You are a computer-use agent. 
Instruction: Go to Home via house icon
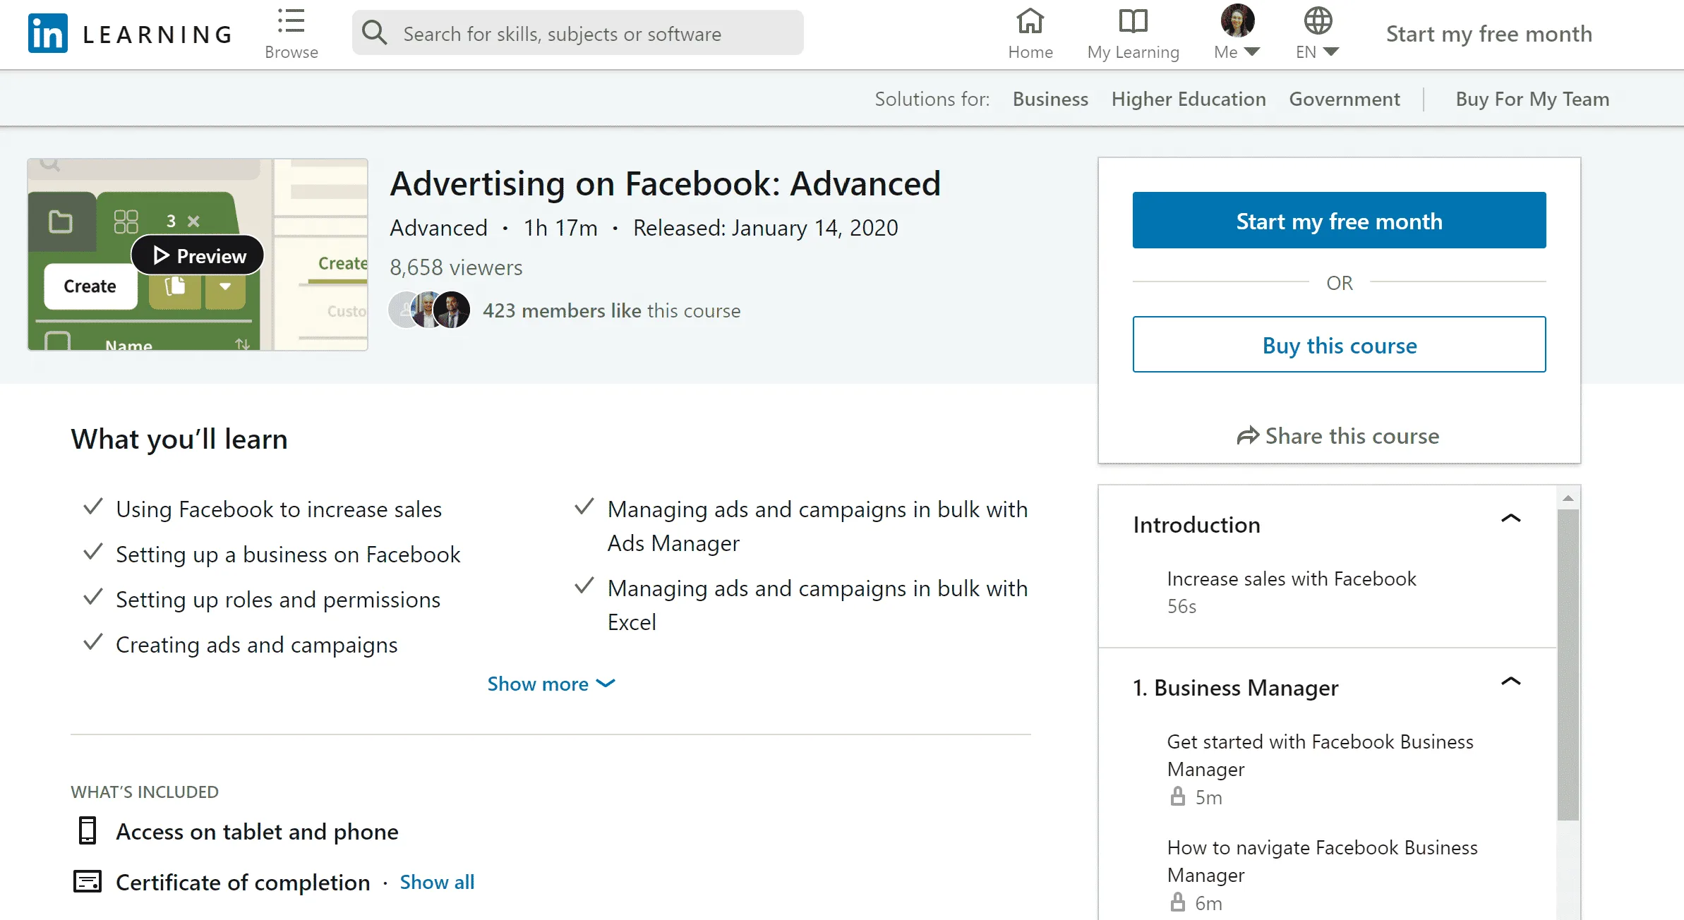[1030, 21]
